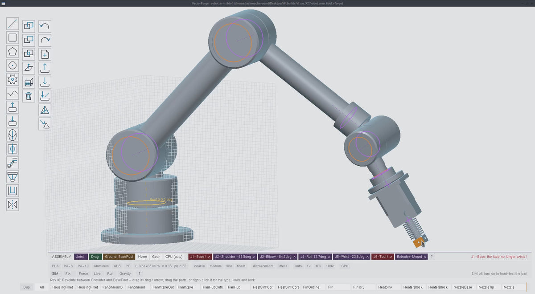The height and width of the screenshot is (294, 535).
Task: Click the Run simulation button
Action: (110, 274)
